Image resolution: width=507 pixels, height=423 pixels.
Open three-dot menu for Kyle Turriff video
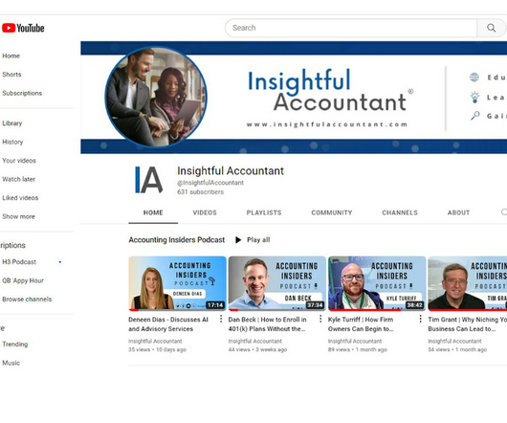coord(420,320)
